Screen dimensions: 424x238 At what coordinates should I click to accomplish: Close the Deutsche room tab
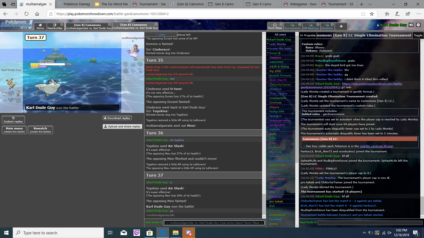332,25
